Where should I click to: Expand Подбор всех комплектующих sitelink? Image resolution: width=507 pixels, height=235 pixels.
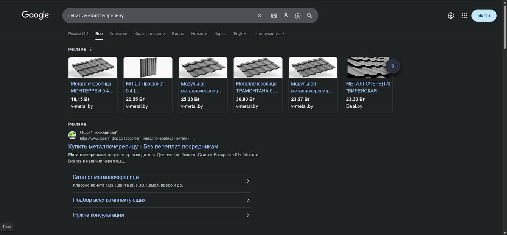click(248, 200)
